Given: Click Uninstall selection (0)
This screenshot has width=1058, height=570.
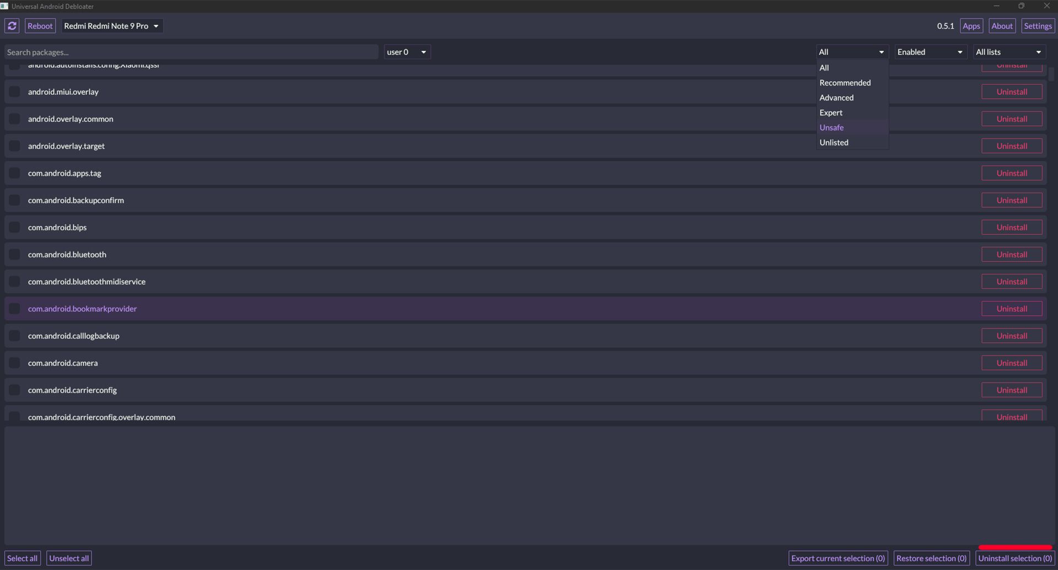Looking at the screenshot, I should 1015,558.
